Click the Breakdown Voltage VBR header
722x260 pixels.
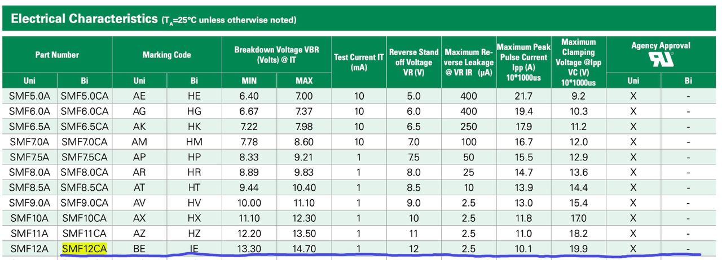(x=276, y=55)
